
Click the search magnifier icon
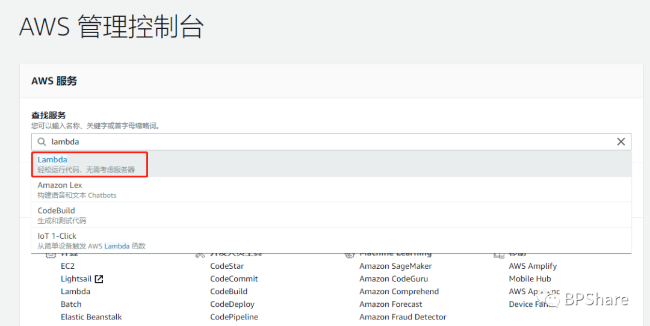coord(42,142)
